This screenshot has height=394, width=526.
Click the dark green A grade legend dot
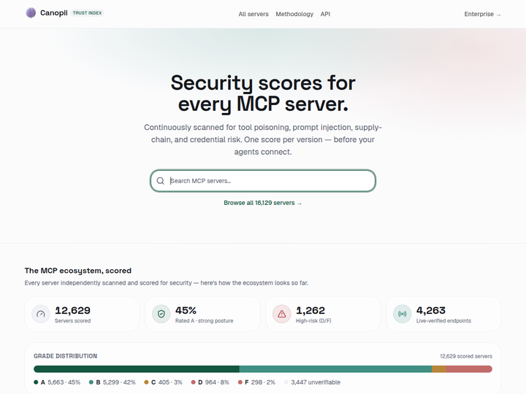point(36,382)
